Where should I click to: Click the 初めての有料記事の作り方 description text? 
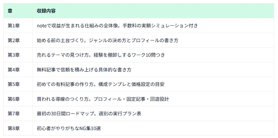(x=101, y=84)
